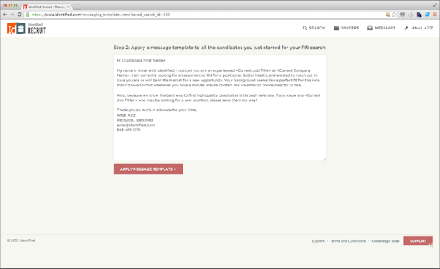Click the browser forward arrow
440x269 pixels.
12,15
